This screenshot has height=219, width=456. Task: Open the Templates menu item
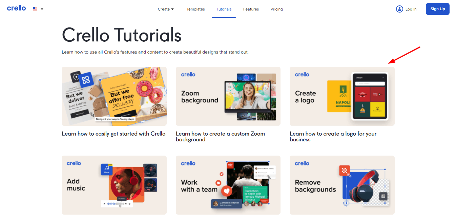pos(195,9)
